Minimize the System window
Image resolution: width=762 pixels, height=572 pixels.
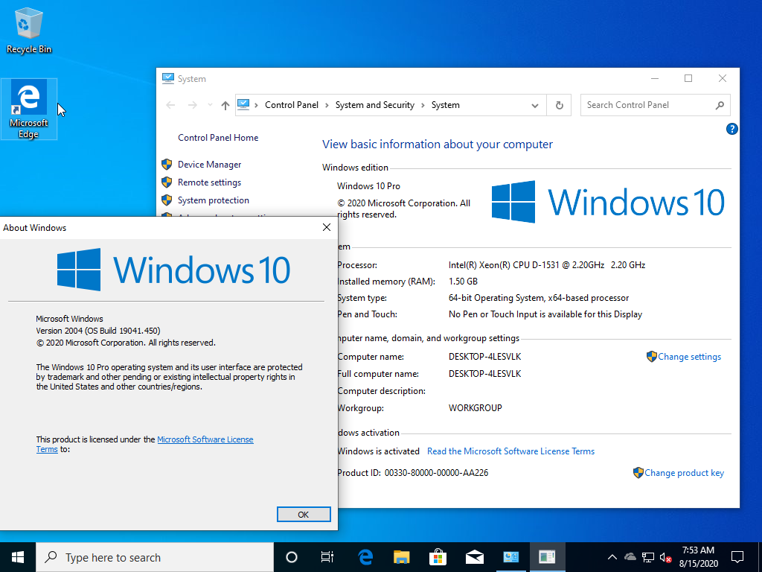pyautogui.click(x=655, y=78)
